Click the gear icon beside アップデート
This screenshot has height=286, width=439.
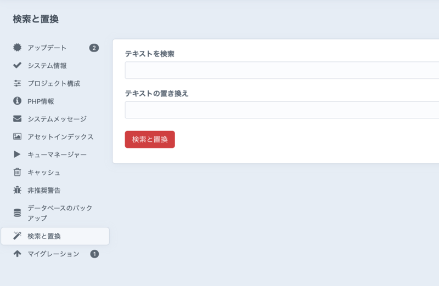pyautogui.click(x=17, y=48)
